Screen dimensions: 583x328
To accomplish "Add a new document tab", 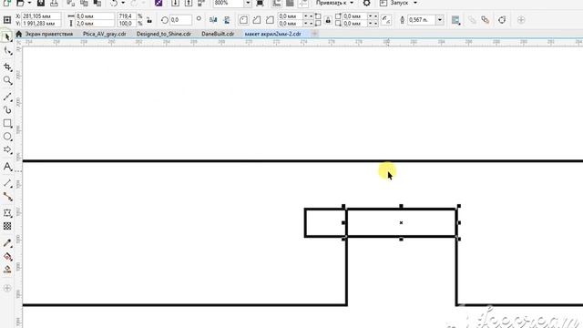I will pyautogui.click(x=314, y=34).
